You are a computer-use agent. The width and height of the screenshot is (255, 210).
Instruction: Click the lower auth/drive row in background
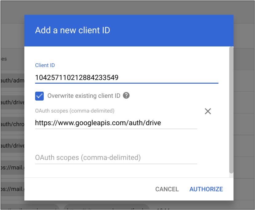[x=12, y=145]
